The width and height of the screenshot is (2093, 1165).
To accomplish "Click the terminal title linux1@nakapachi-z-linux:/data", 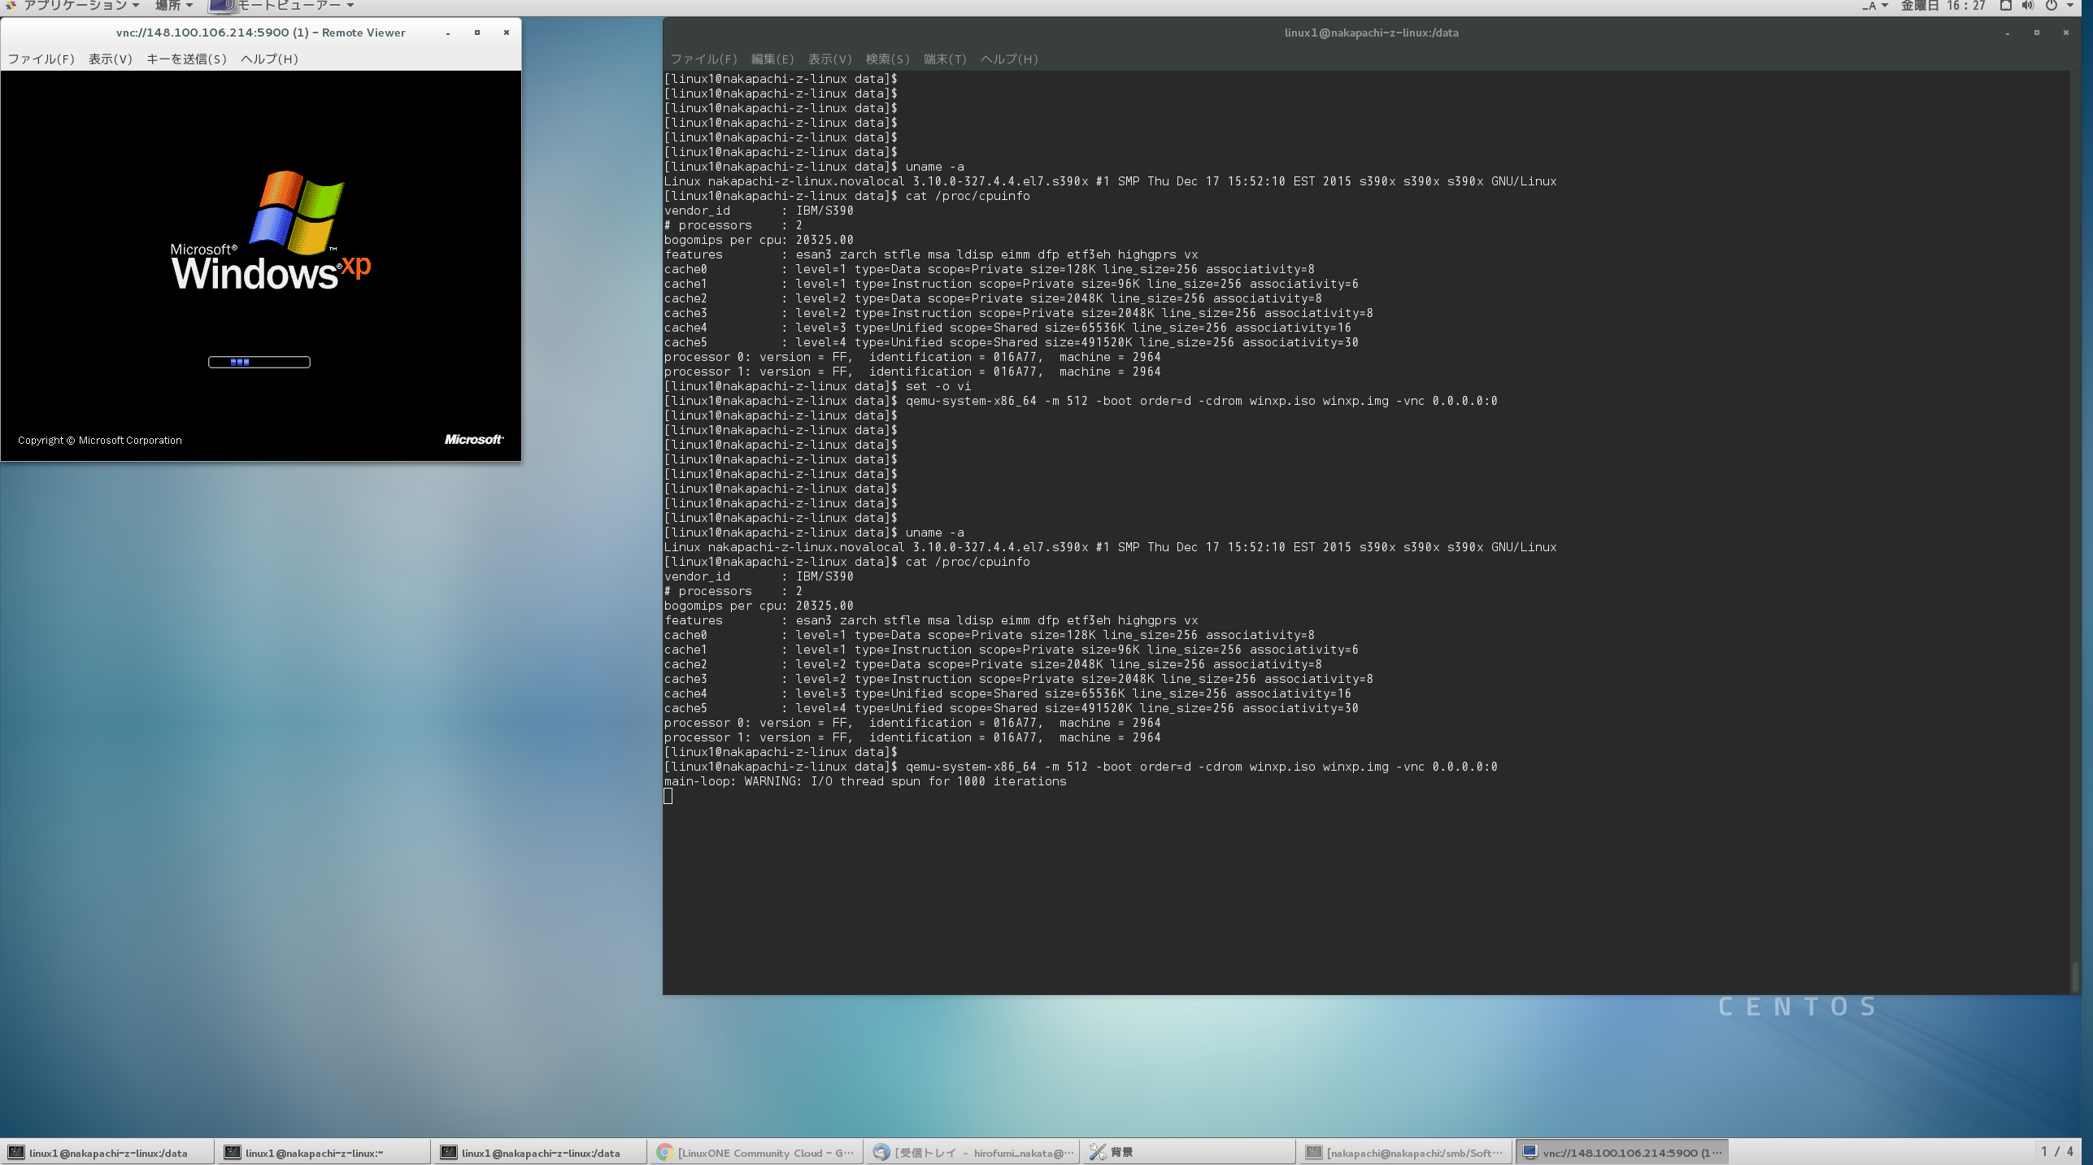I will (x=1372, y=33).
